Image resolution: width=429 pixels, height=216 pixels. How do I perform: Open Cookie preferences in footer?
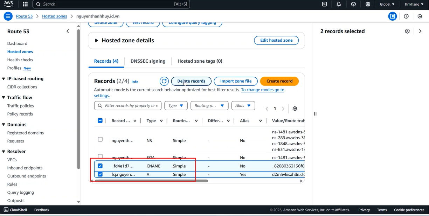(409, 210)
